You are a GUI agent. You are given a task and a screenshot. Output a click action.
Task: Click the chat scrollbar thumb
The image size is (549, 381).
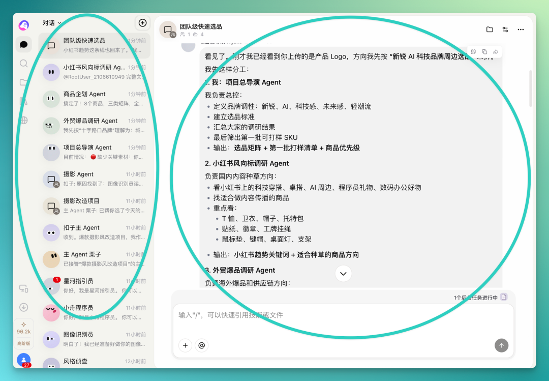[x=530, y=89]
